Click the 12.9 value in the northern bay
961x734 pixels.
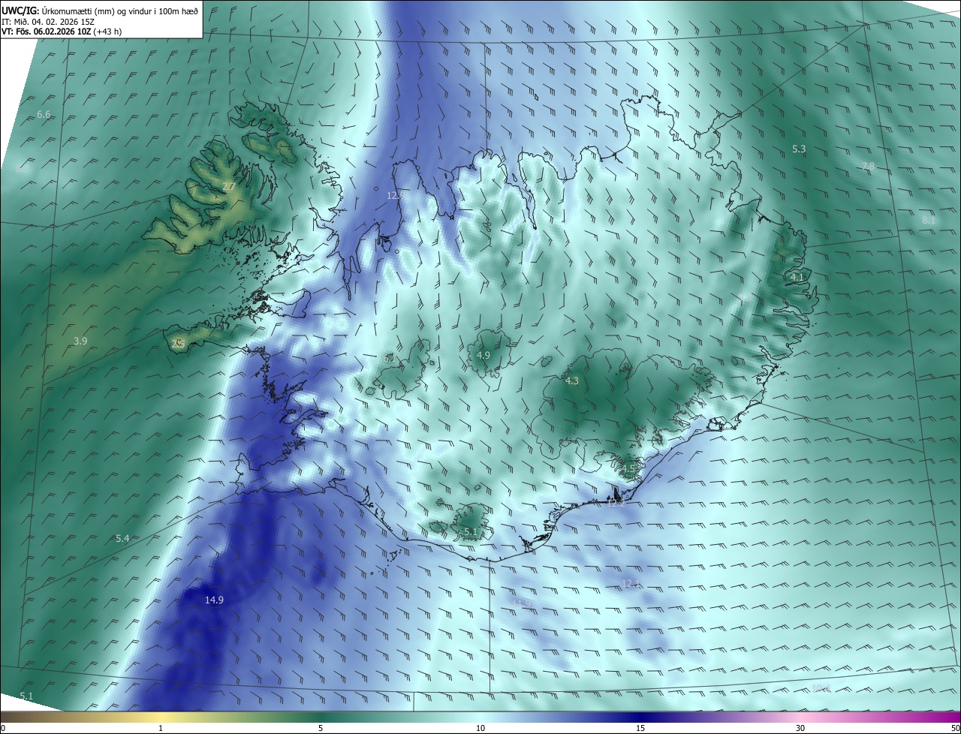(x=396, y=195)
